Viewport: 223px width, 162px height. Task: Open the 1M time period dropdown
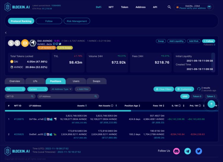(x=15, y=89)
